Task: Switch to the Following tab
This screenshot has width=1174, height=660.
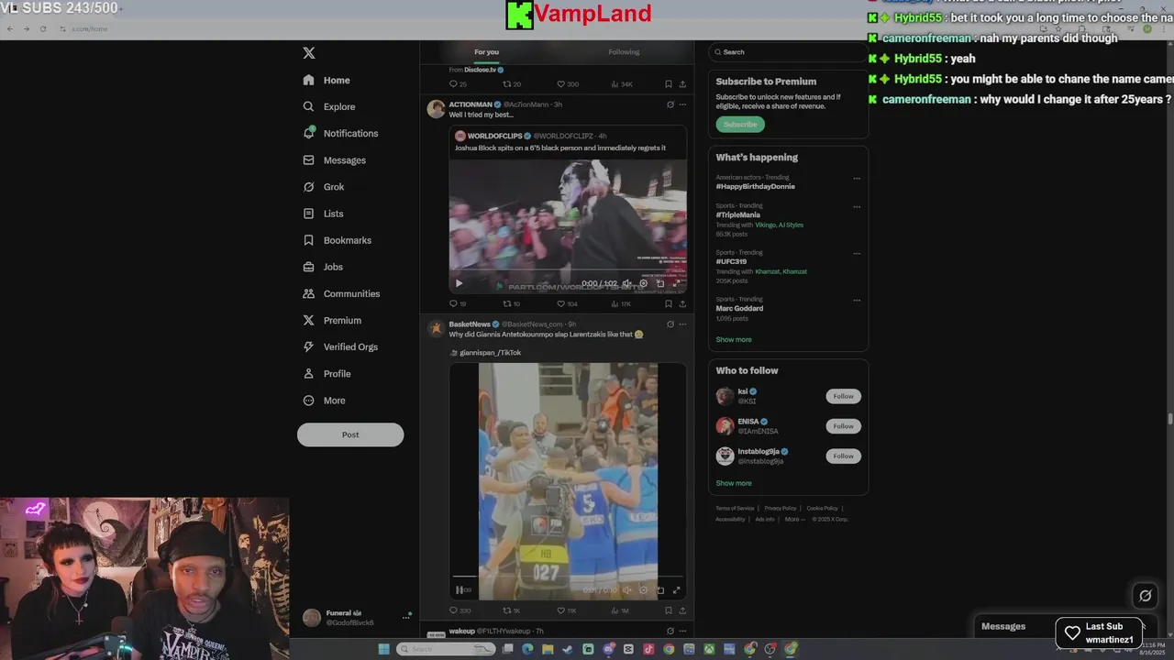Action: [624, 52]
